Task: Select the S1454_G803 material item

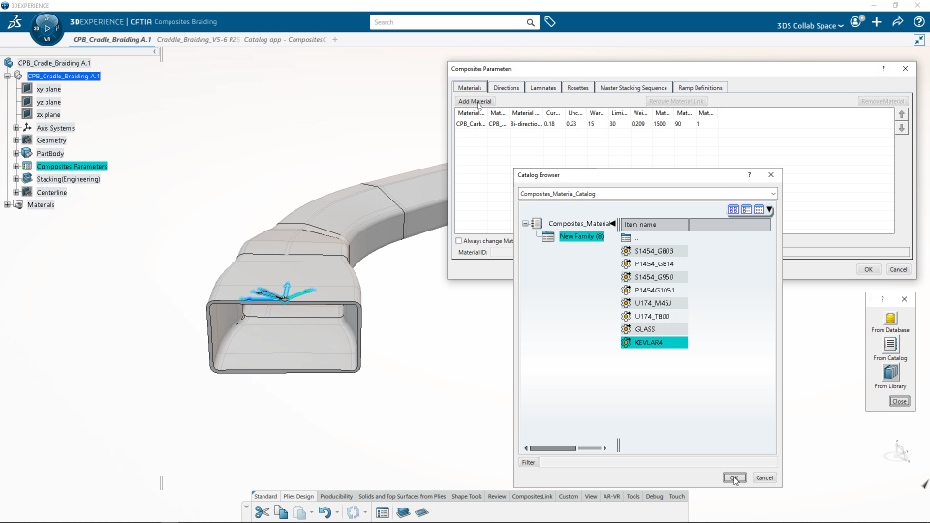Action: point(654,251)
